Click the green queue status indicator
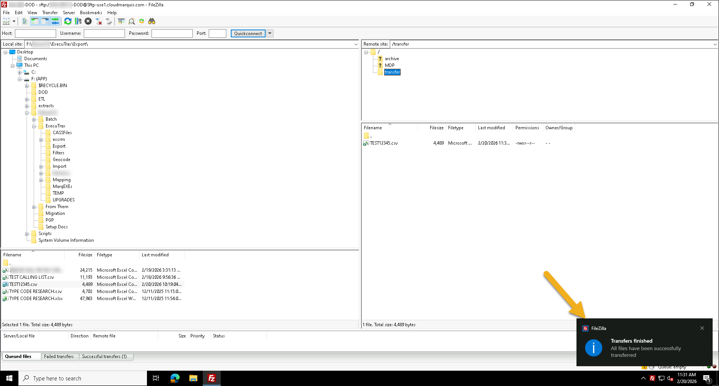Image resolution: width=719 pixels, height=386 pixels. coord(709,367)
